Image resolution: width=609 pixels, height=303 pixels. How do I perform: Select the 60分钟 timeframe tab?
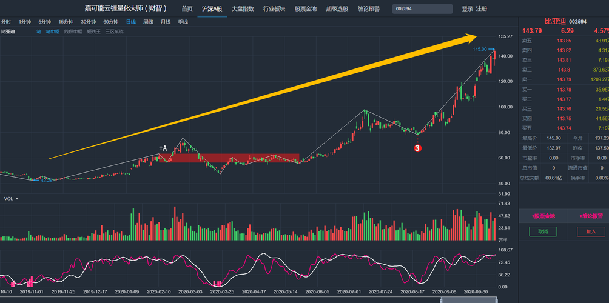(x=110, y=21)
